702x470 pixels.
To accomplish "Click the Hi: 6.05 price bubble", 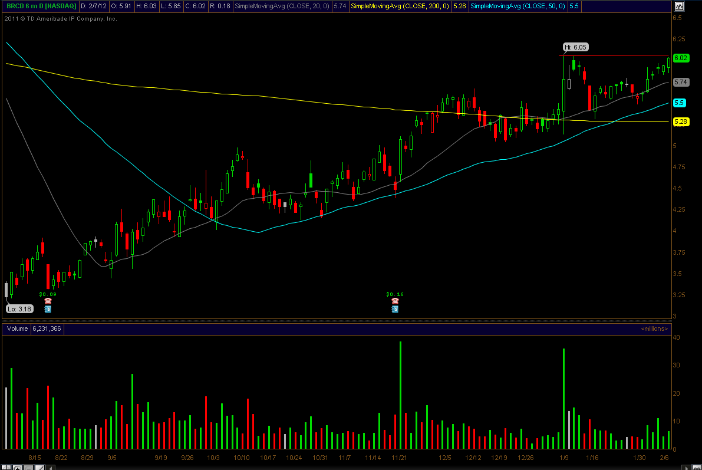I will coord(575,47).
